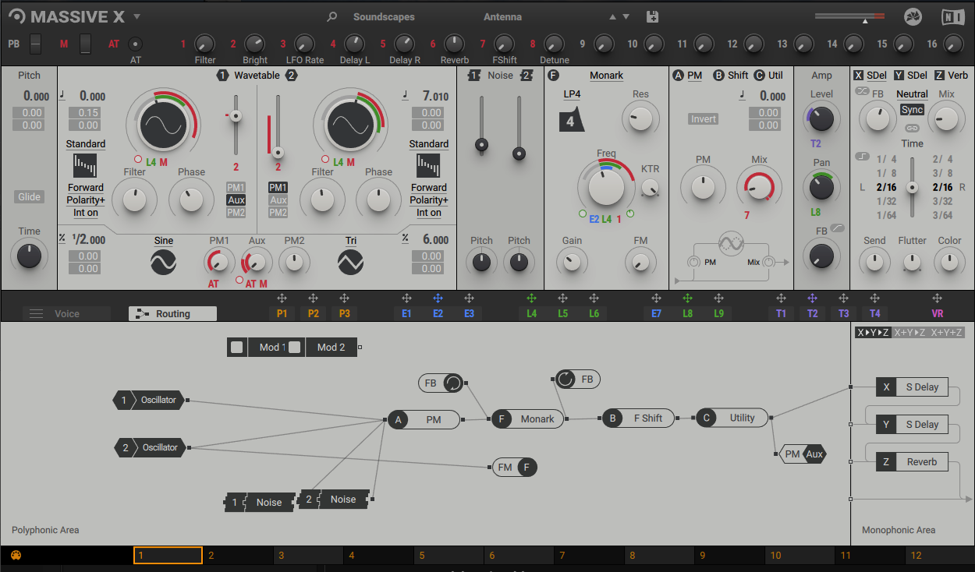The height and width of the screenshot is (572, 975).
Task: Open the Monark filter type dropdown
Action: point(606,76)
